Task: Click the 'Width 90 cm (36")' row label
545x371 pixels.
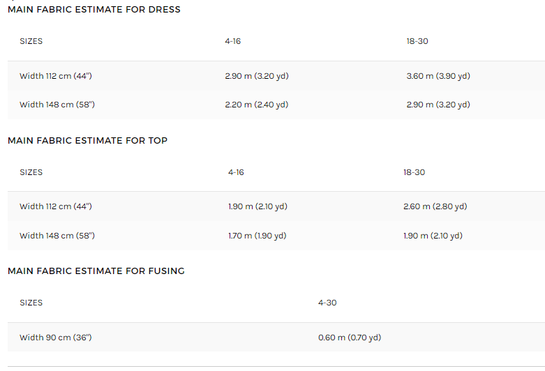Action: click(56, 338)
